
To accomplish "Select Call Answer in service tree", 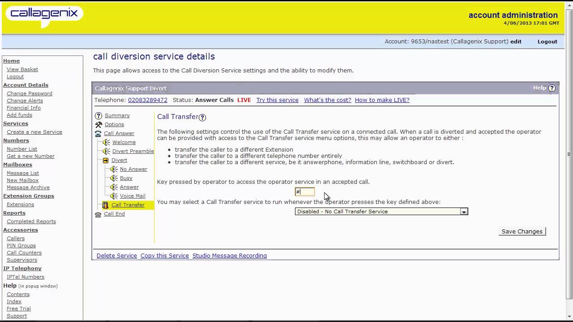I will (119, 133).
